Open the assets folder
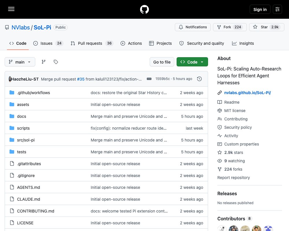 click(23, 105)
